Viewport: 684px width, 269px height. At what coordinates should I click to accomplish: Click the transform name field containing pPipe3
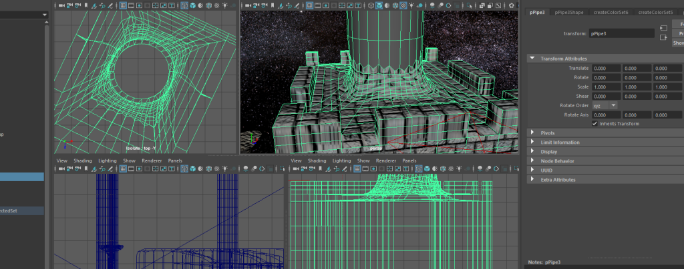tap(621, 33)
